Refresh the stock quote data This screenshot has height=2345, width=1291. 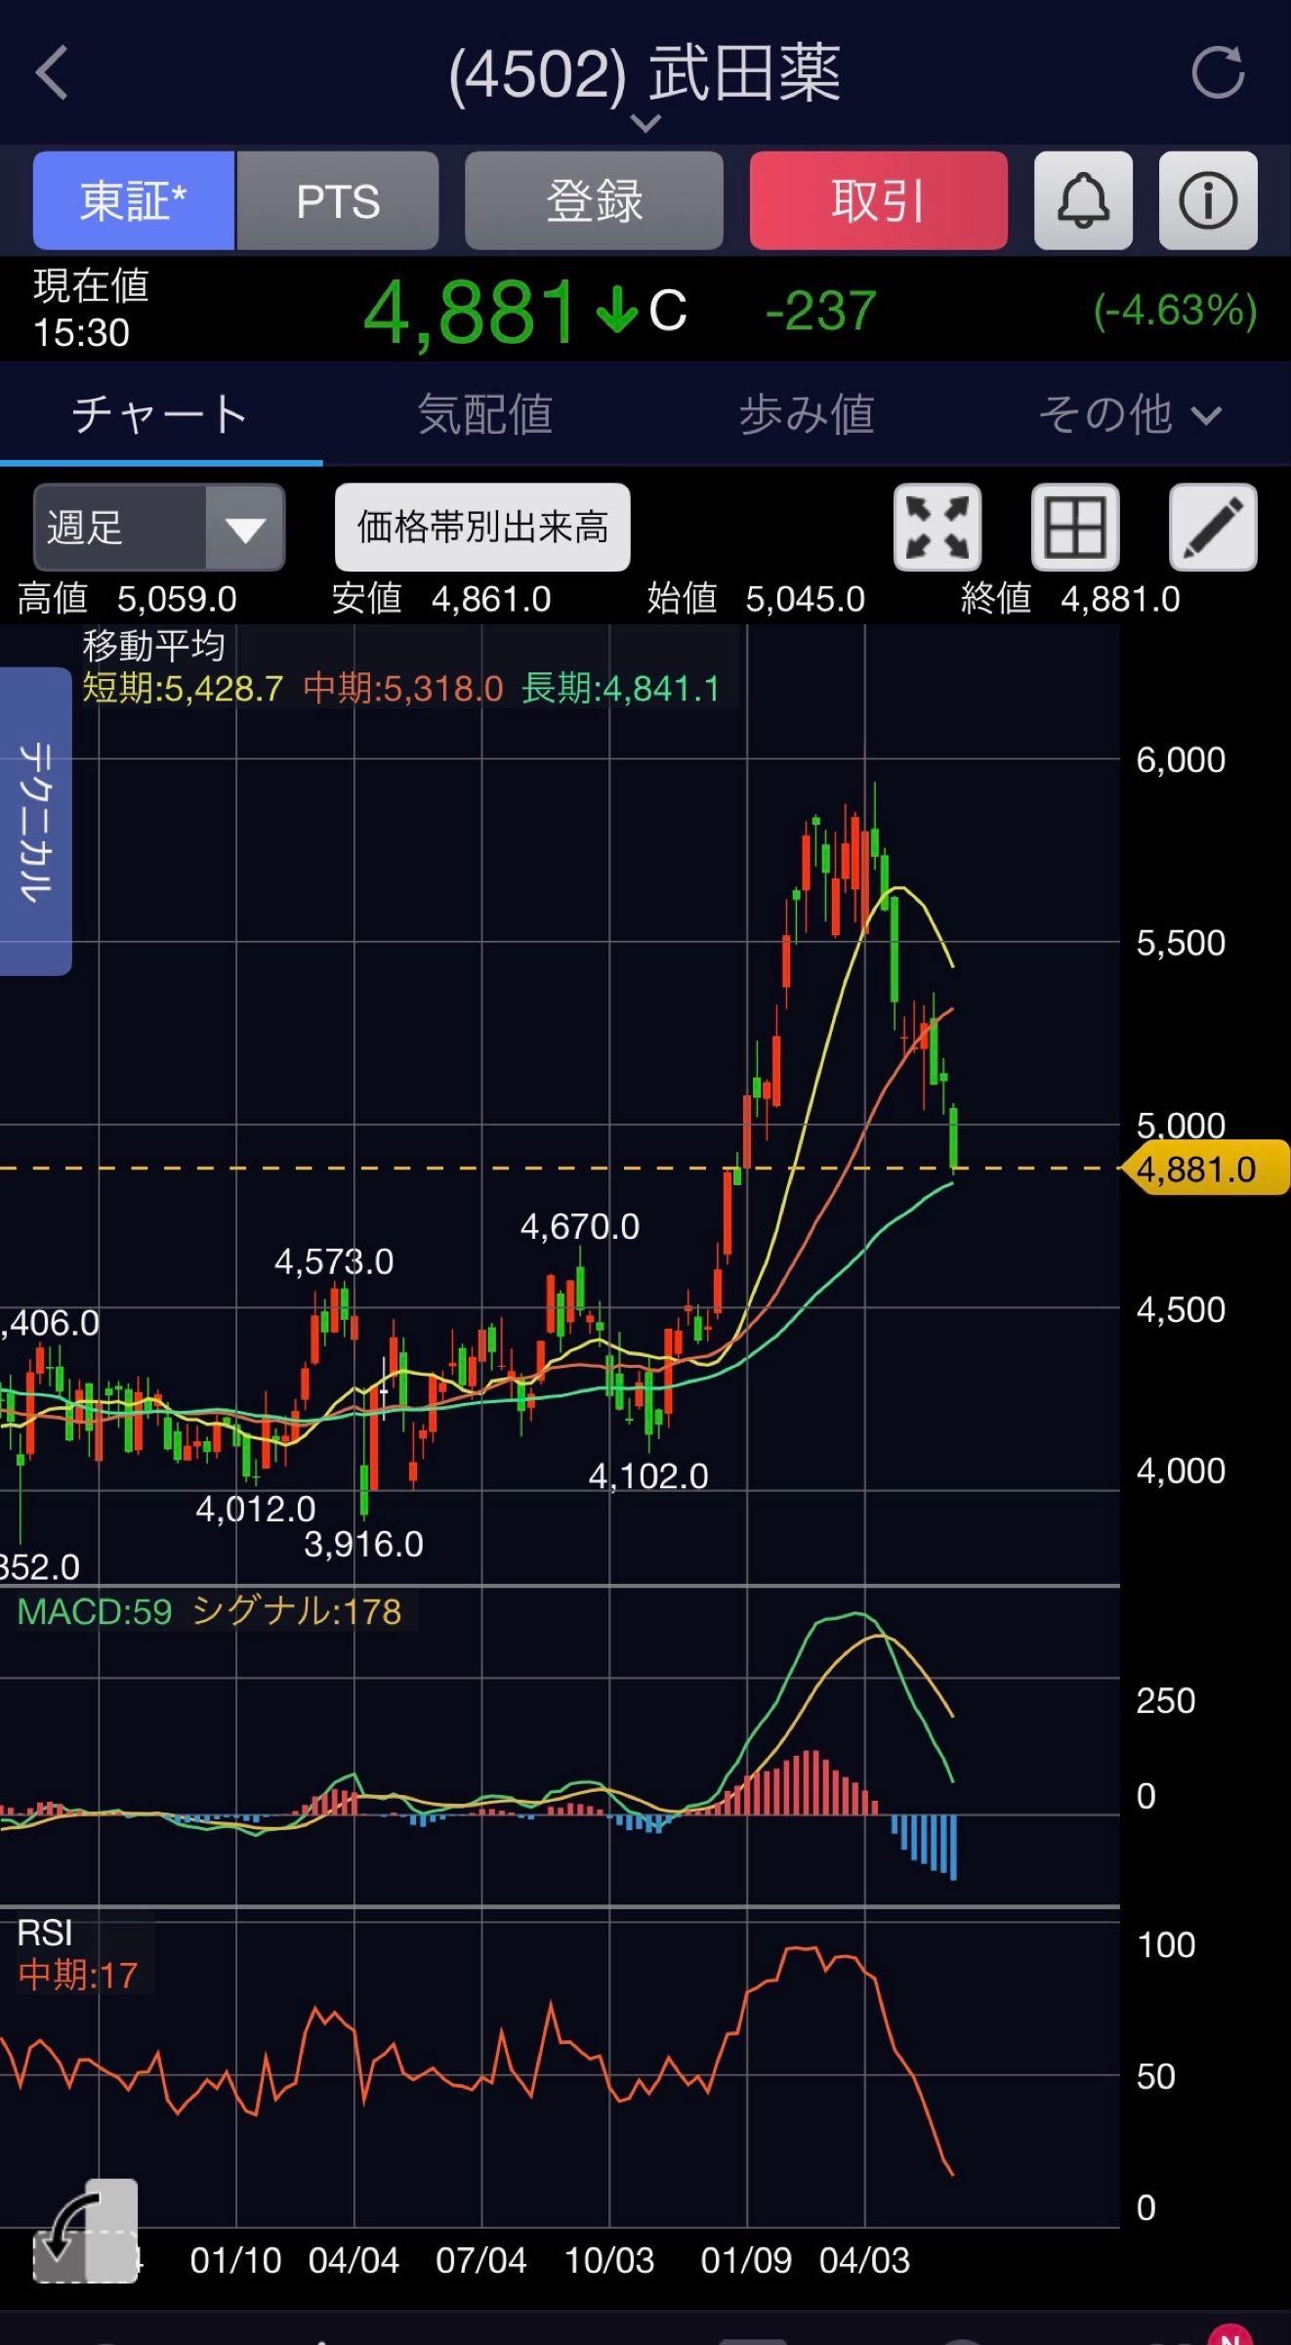1218,73
